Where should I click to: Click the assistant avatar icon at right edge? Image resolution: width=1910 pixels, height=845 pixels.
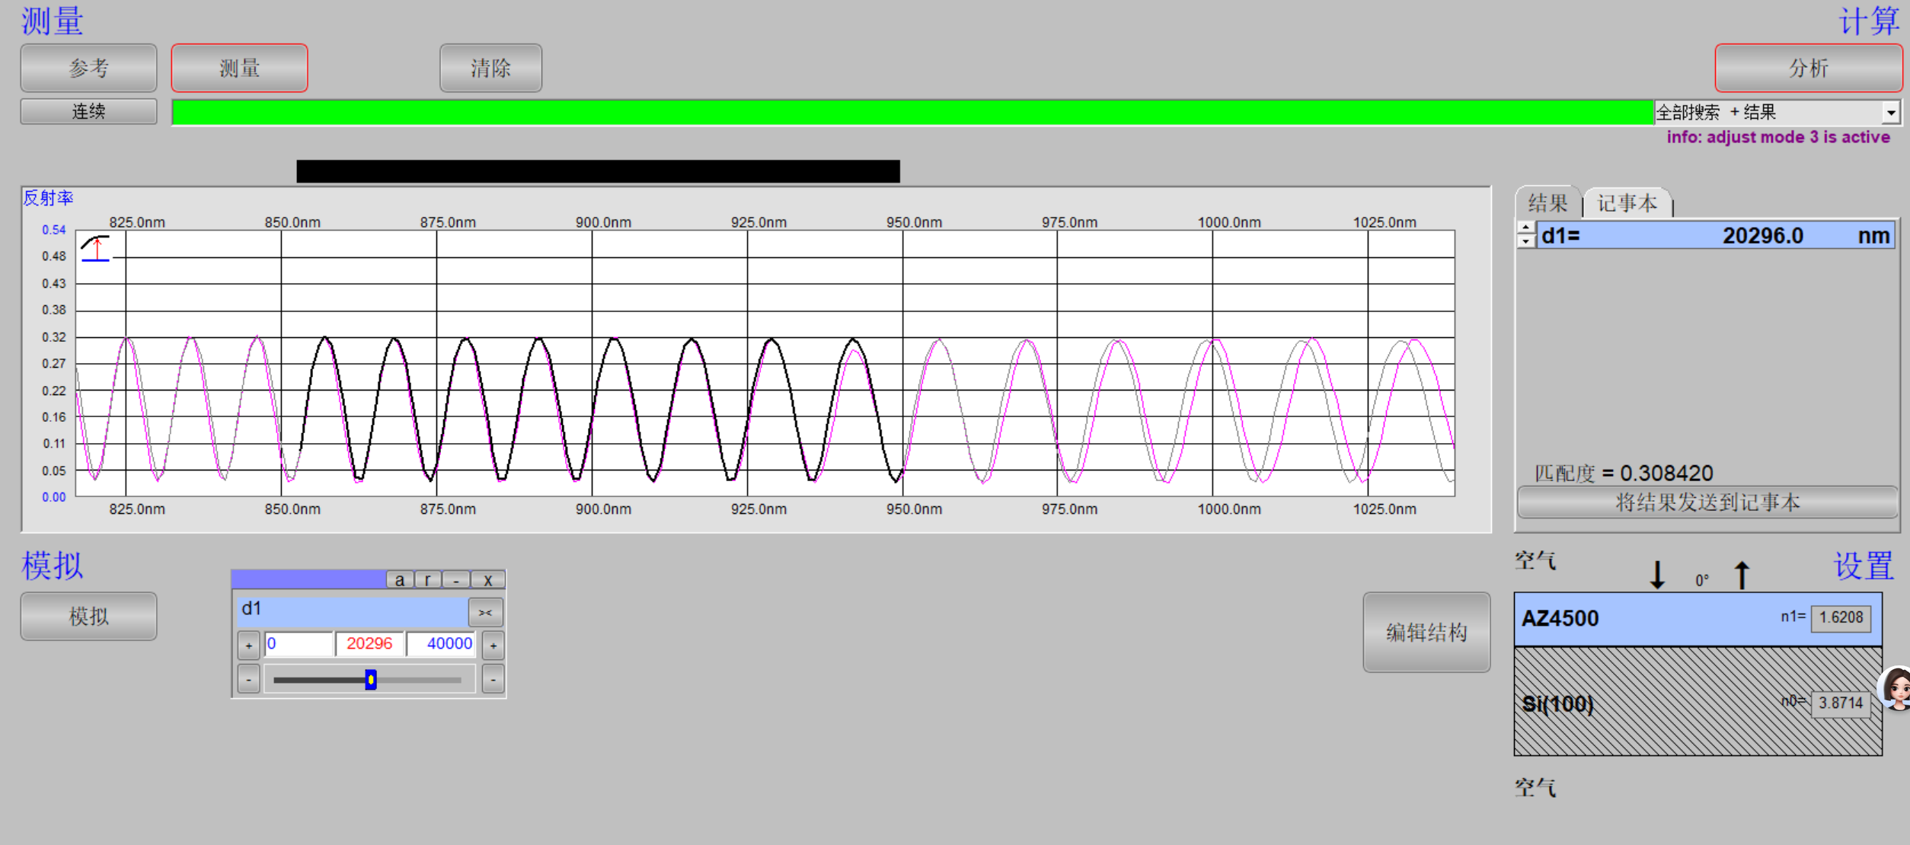tap(1896, 689)
